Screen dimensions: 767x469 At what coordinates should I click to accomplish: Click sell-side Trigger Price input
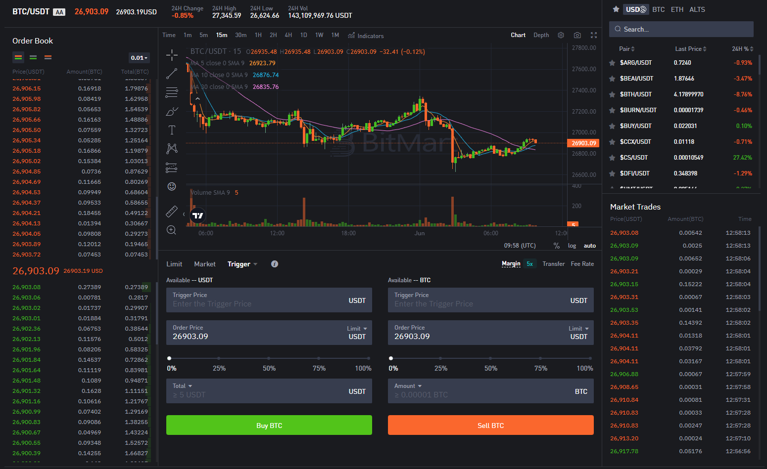coord(491,300)
